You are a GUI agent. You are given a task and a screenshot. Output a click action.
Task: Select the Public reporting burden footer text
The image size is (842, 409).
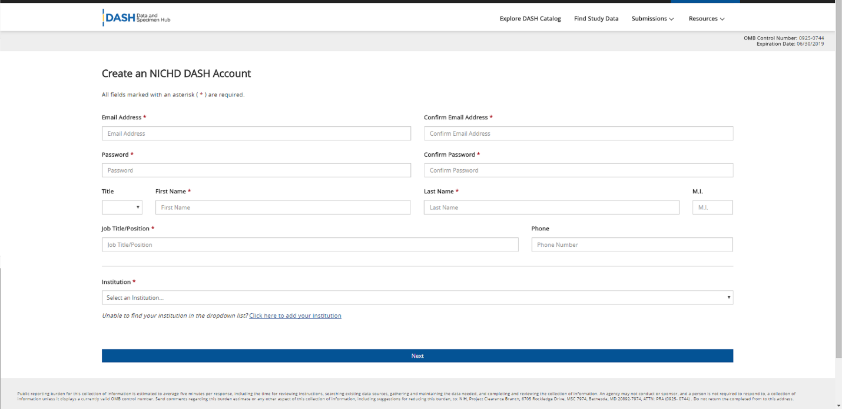click(406, 396)
